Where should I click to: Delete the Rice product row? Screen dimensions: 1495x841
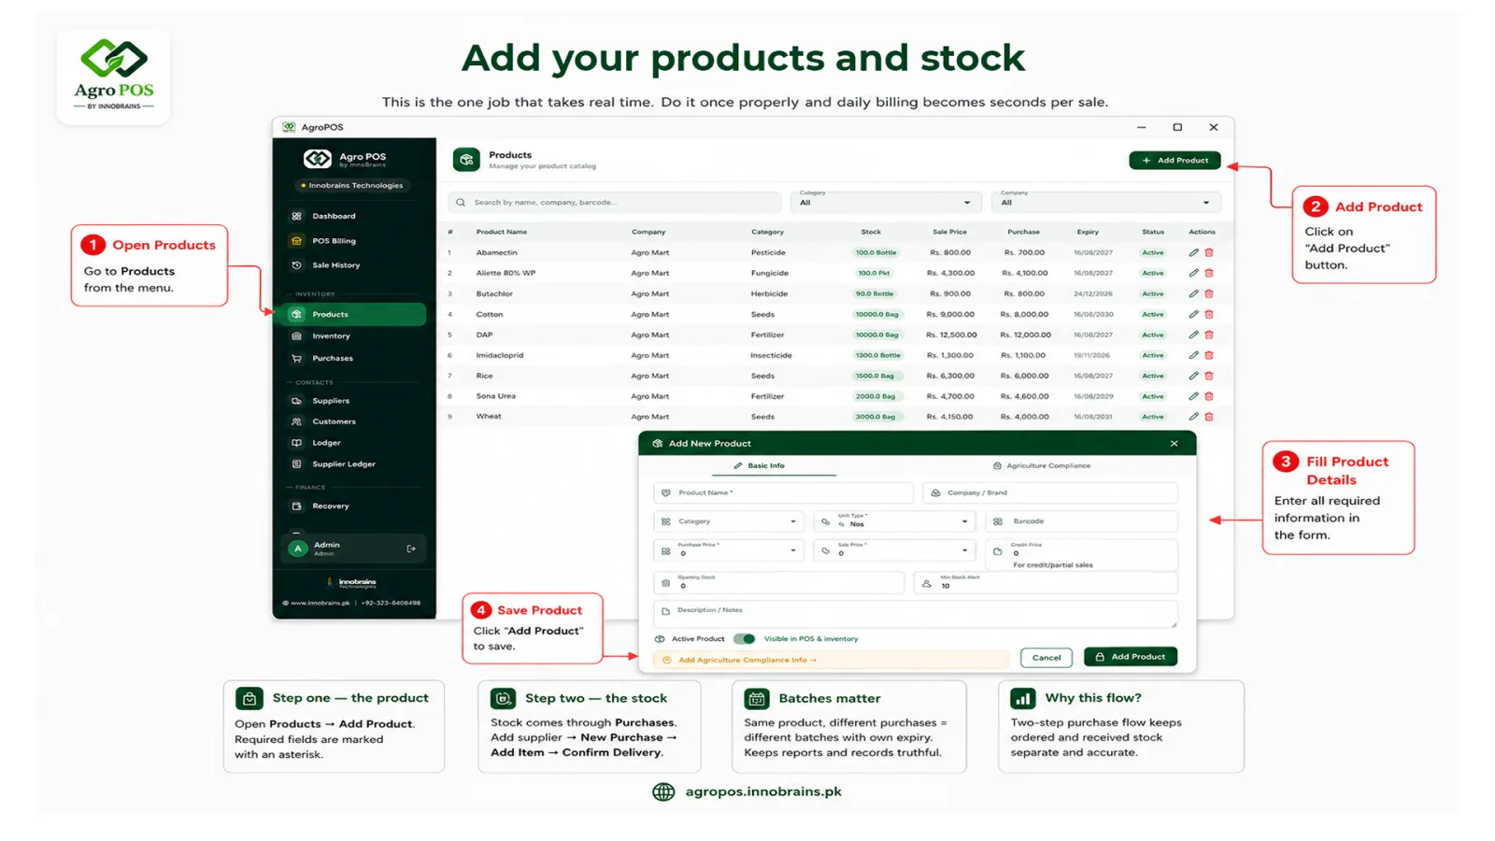pyautogui.click(x=1209, y=376)
